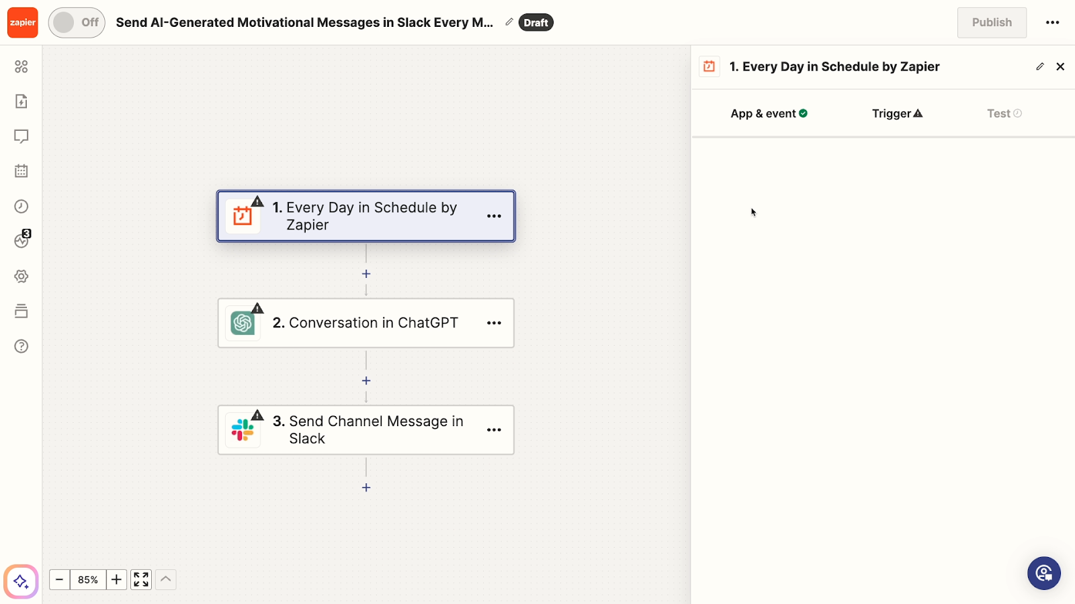This screenshot has height=604, width=1075.
Task: Open the top-right three-dot Zap menu
Action: point(1052,22)
